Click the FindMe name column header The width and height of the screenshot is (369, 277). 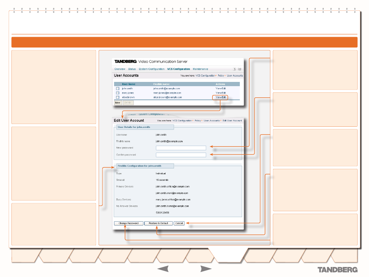point(161,84)
